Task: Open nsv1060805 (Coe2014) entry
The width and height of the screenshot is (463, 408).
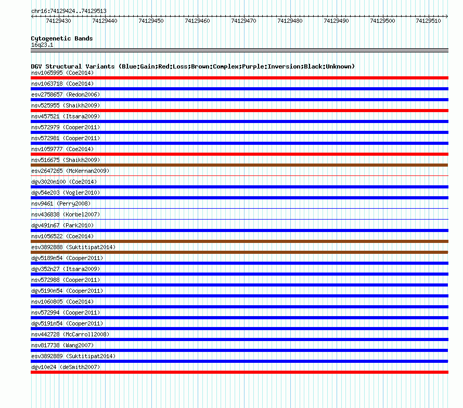Action: pyautogui.click(x=62, y=302)
